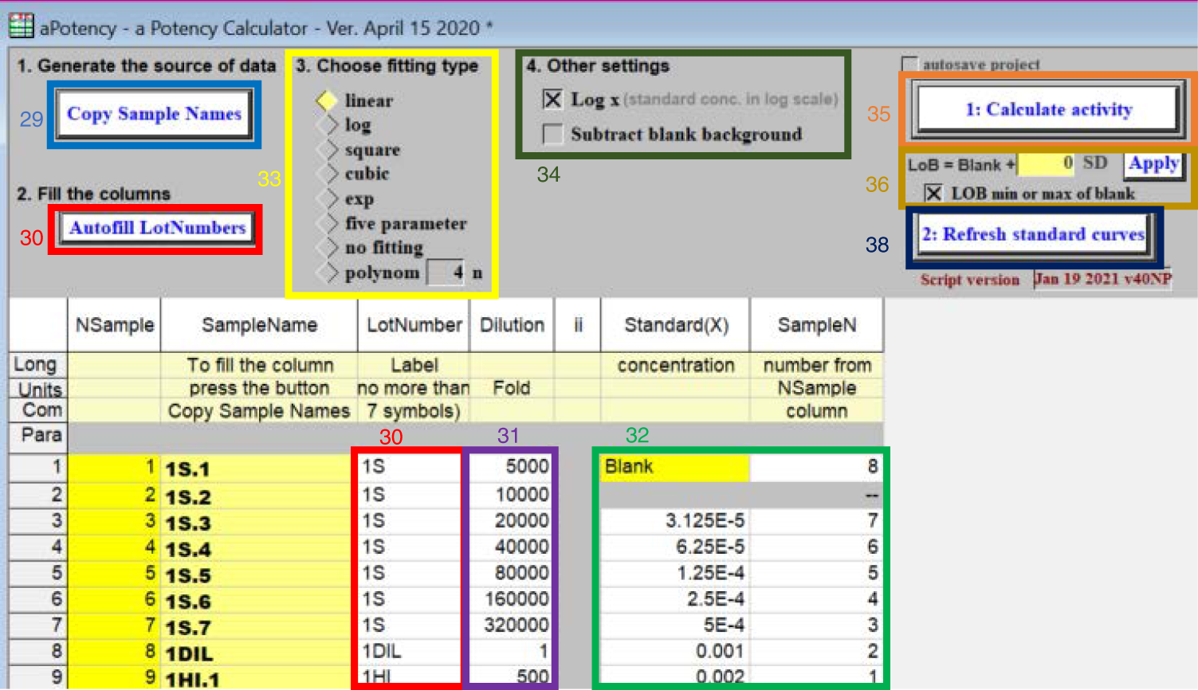Click the 1: Calculate activity button
Image resolution: width=1198 pixels, height=690 pixels.
1048,109
